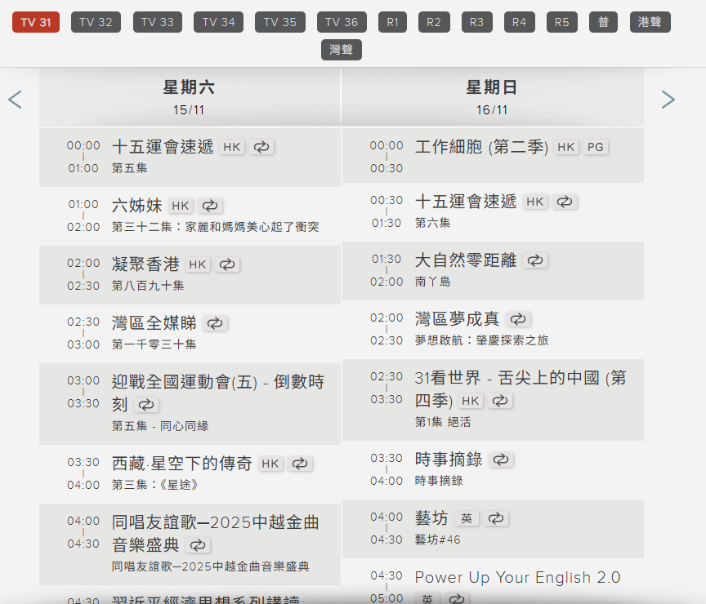706x604 pixels.
Task: Select the 灣聲 channel tab
Action: pyautogui.click(x=341, y=49)
